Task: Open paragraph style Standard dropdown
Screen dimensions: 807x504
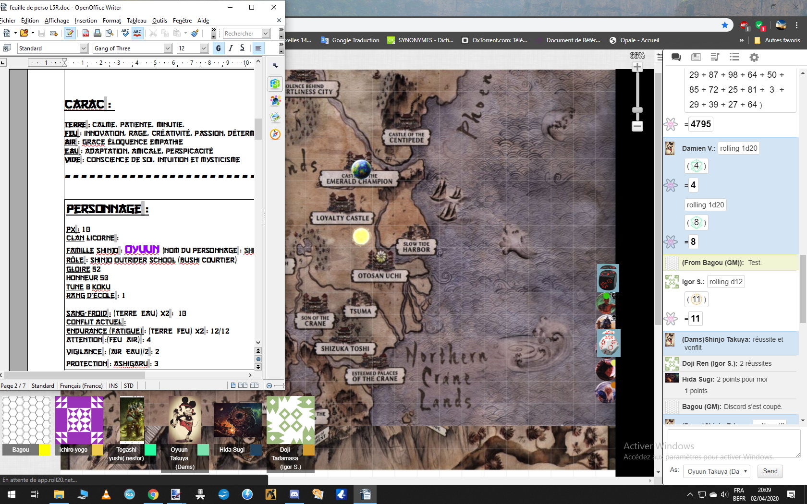Action: 84,48
